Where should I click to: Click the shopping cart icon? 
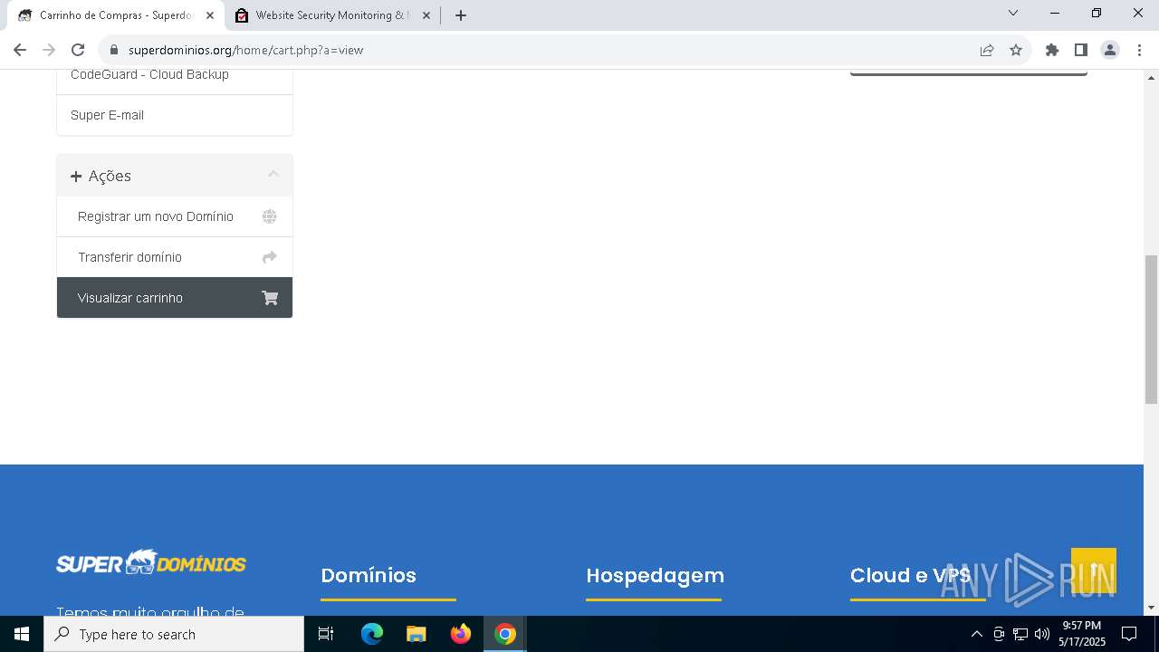point(270,298)
